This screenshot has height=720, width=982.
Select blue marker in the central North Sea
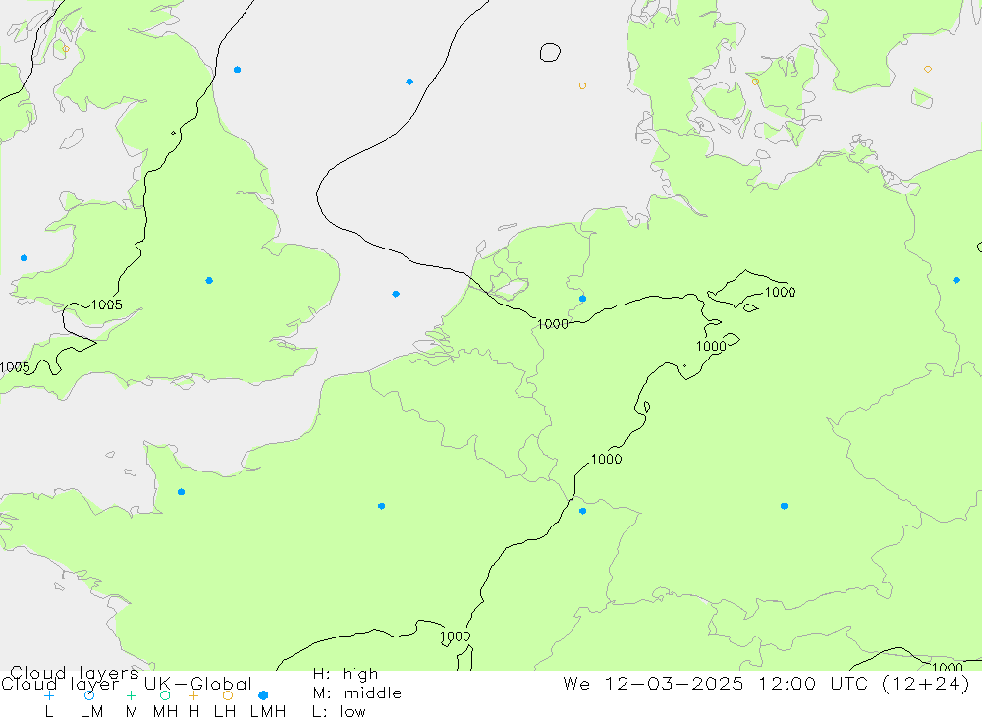click(409, 82)
